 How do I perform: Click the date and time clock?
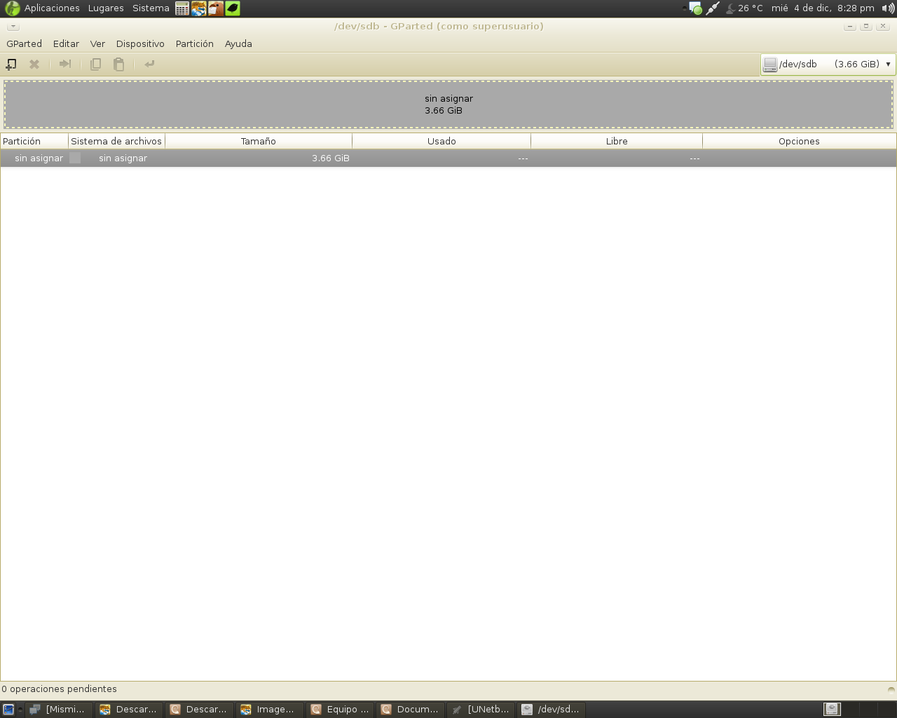pyautogui.click(x=823, y=8)
